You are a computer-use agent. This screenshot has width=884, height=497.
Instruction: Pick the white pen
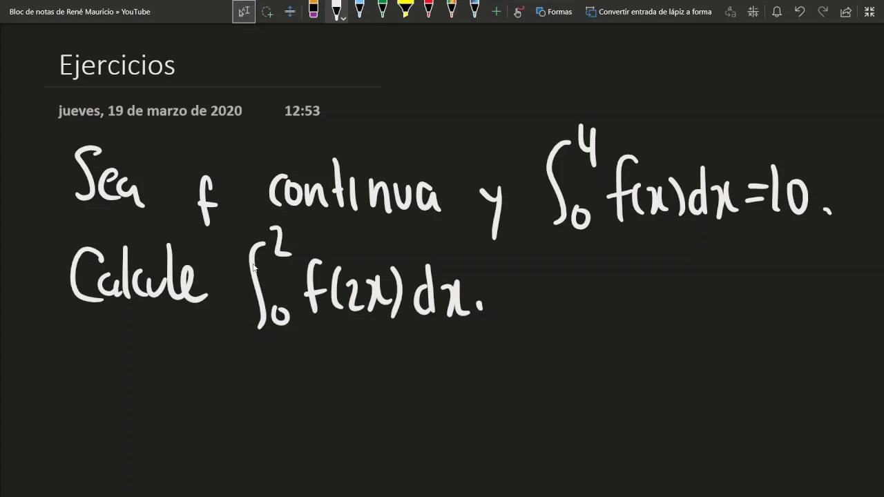pyautogui.click(x=336, y=10)
